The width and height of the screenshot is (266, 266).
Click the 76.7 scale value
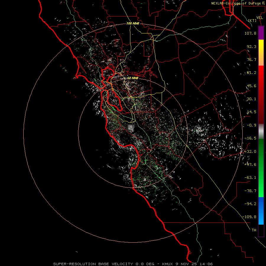click(x=252, y=59)
